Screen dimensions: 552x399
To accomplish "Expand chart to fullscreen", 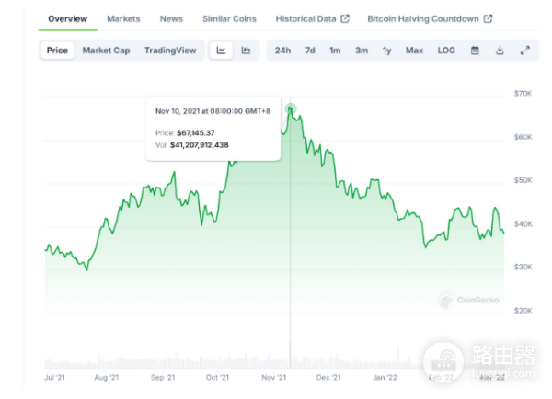I will point(524,51).
